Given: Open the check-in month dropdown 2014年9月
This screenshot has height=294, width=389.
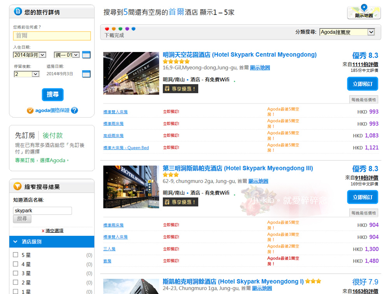Looking at the screenshot, I should click(30, 55).
